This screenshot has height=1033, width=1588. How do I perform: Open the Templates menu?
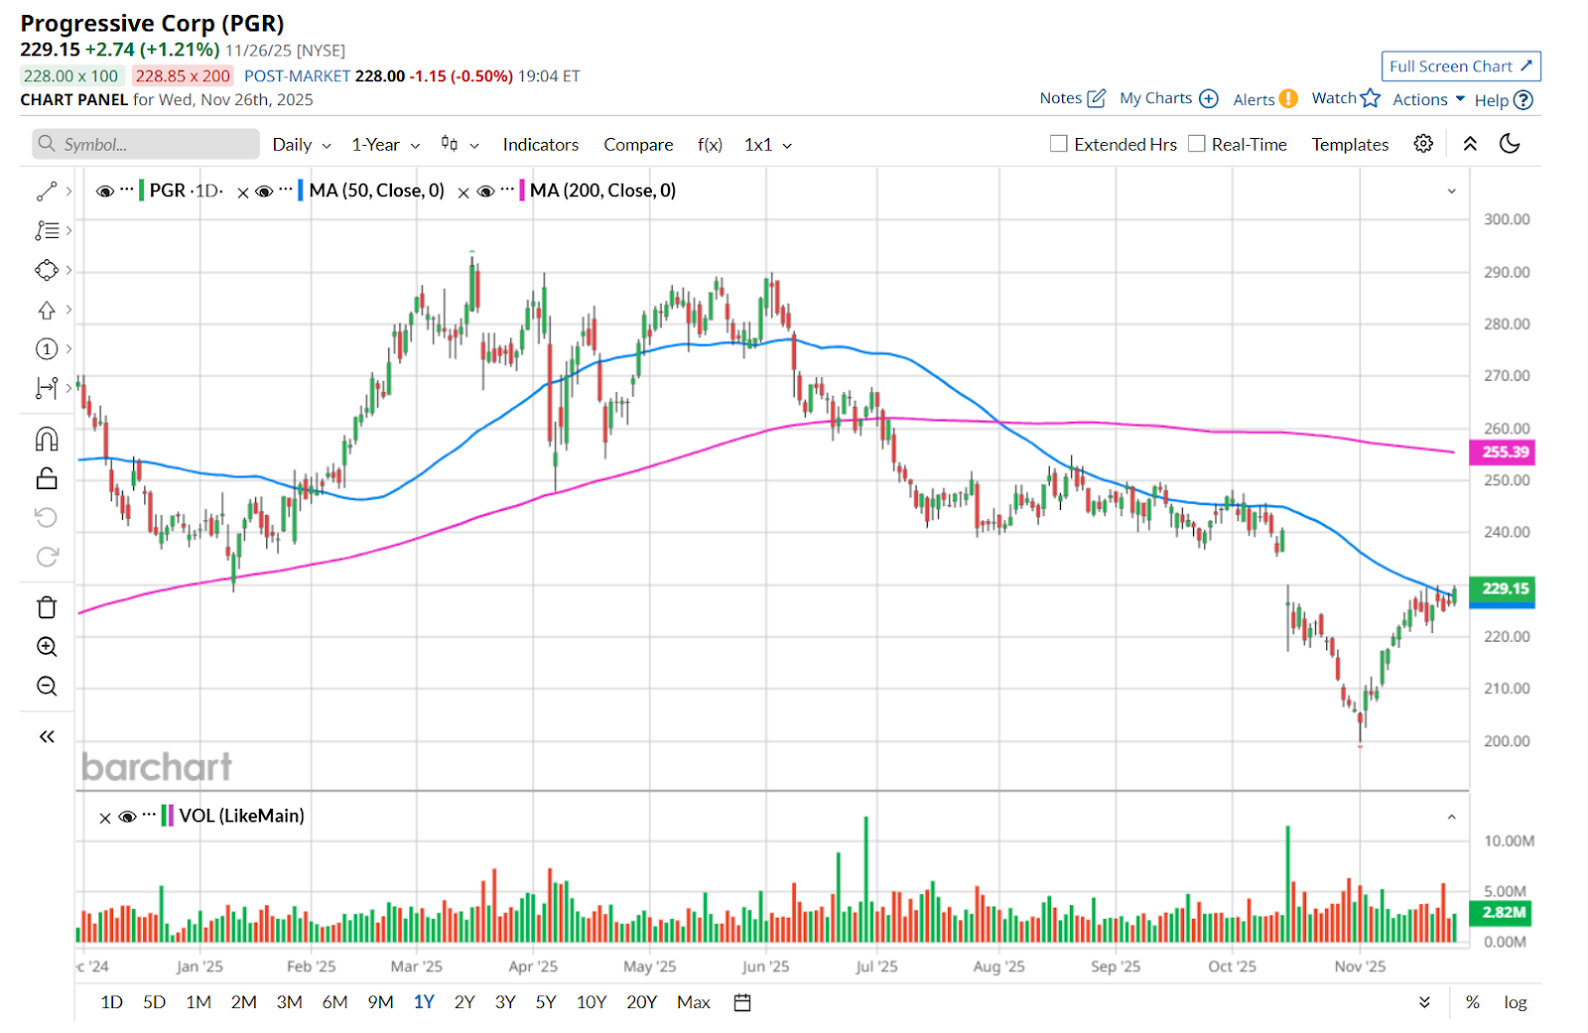[1350, 145]
